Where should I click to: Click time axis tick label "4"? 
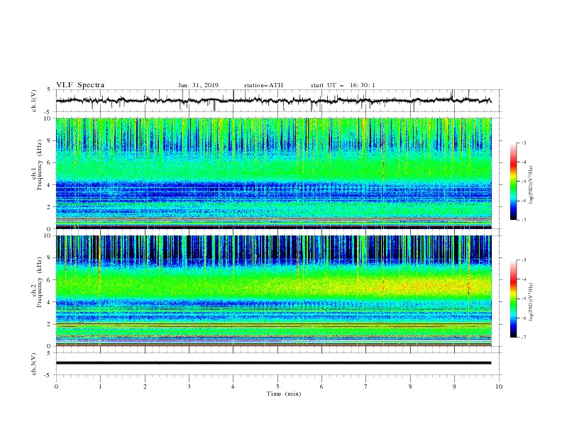[x=233, y=386]
